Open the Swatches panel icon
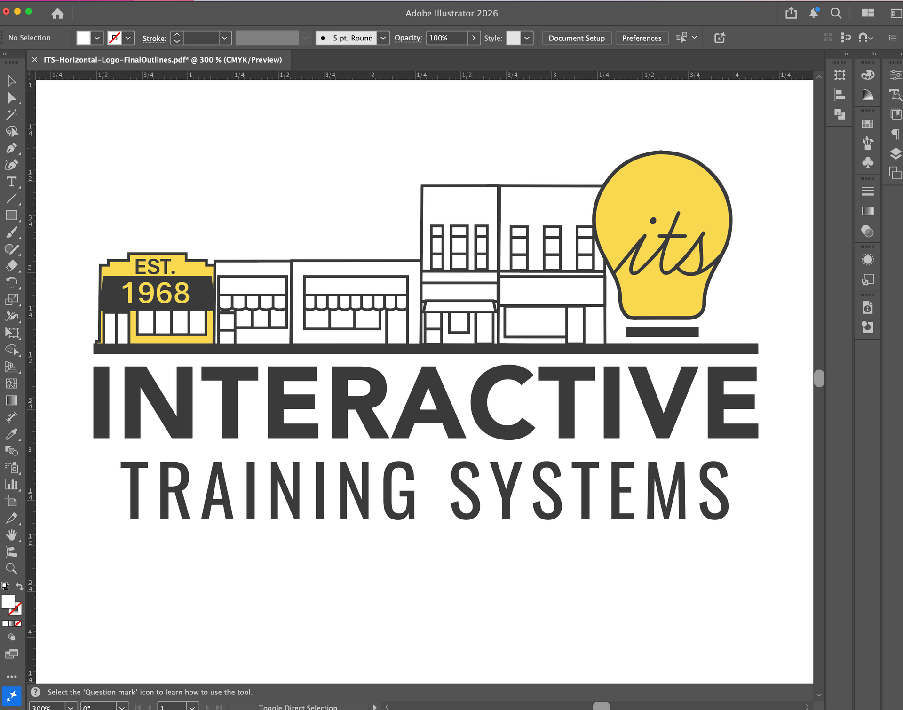Image resolution: width=903 pixels, height=710 pixels. tap(868, 124)
